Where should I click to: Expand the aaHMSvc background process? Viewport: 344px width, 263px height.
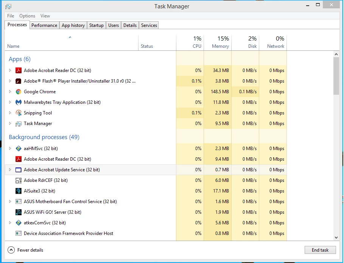10,149
